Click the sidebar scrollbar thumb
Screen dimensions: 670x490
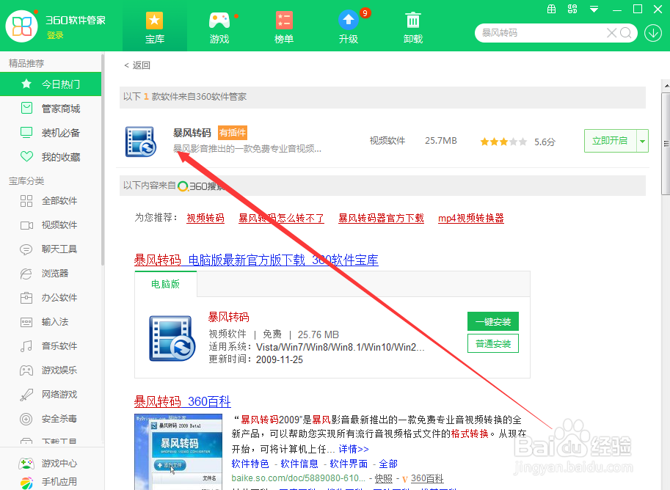(x=103, y=160)
